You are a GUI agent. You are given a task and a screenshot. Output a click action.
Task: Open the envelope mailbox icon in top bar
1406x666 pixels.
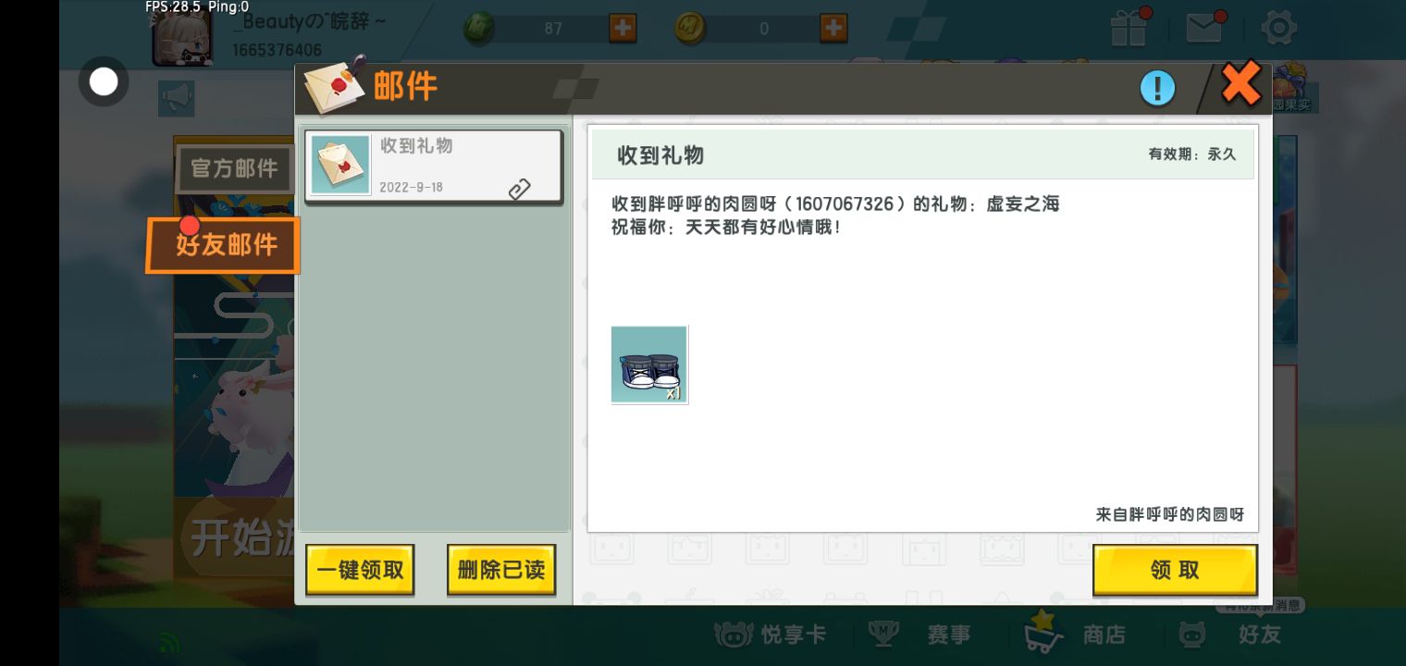1204,28
